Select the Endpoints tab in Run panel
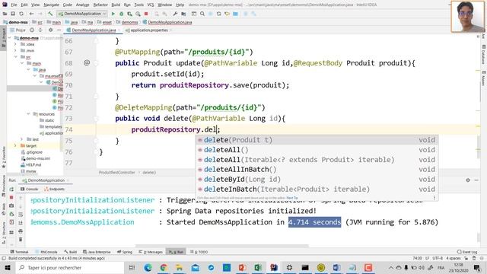The image size is (487, 274). 55,189
